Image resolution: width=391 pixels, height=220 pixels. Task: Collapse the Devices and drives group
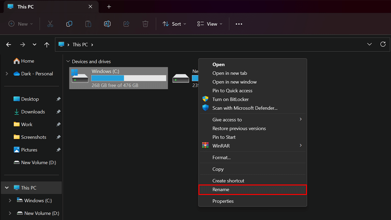[x=68, y=61]
